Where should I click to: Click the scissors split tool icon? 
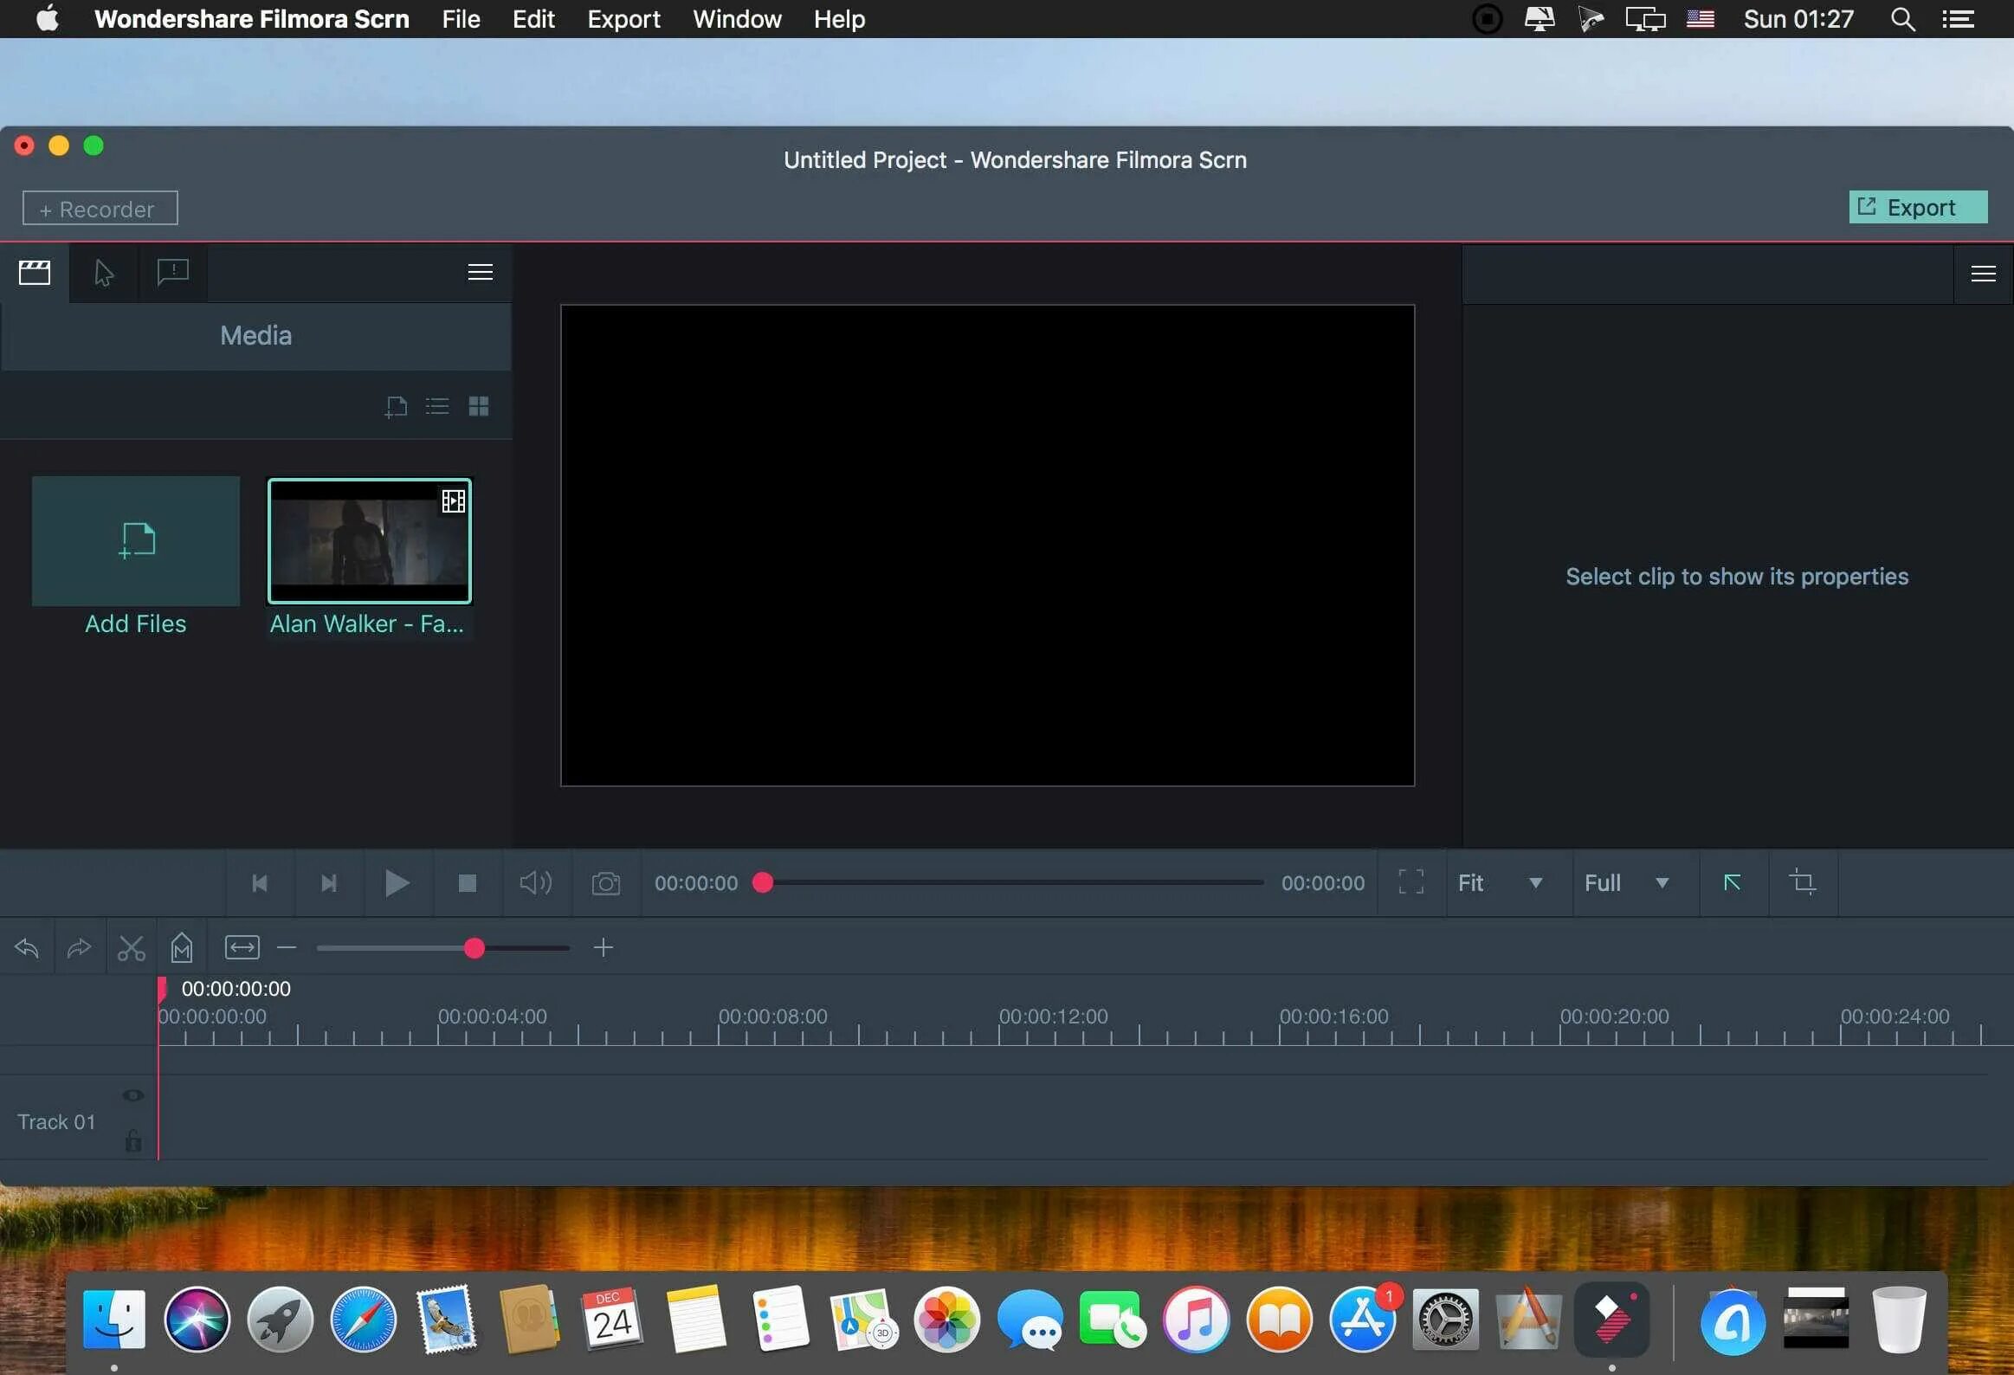[131, 948]
